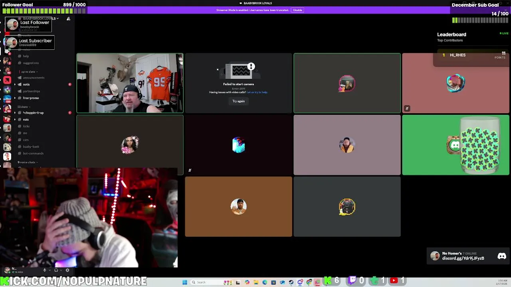This screenshot has height=287, width=511.
Task: Click the discord.gg/Ydr9jJFyzB invite text
Action: (x=463, y=258)
